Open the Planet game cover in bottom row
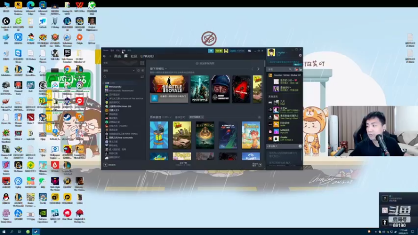418x235 pixels. (x=251, y=156)
